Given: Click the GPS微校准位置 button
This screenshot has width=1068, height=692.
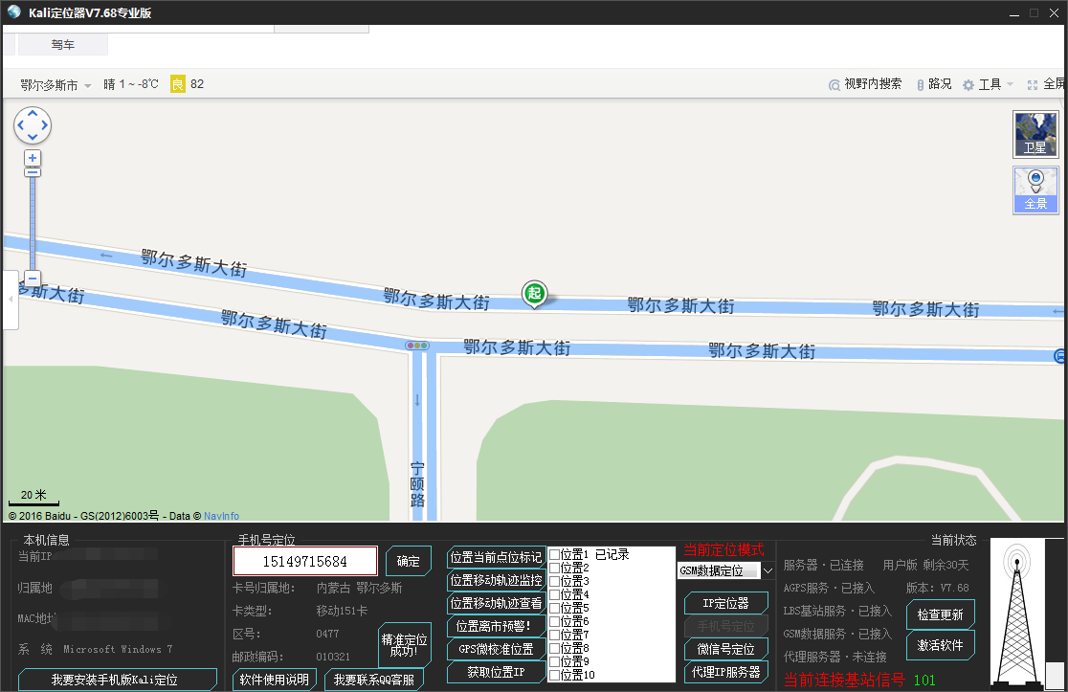Looking at the screenshot, I should click(x=496, y=649).
